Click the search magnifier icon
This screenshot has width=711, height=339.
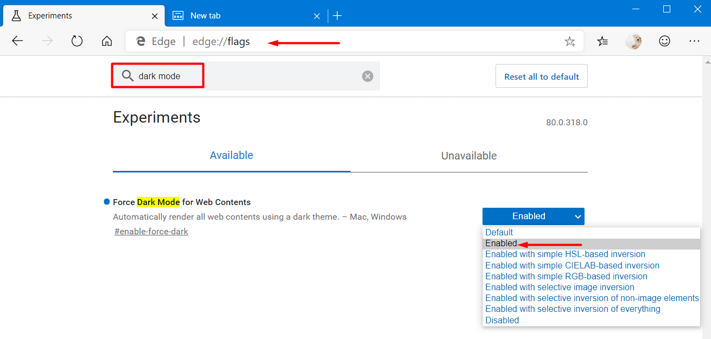(128, 76)
